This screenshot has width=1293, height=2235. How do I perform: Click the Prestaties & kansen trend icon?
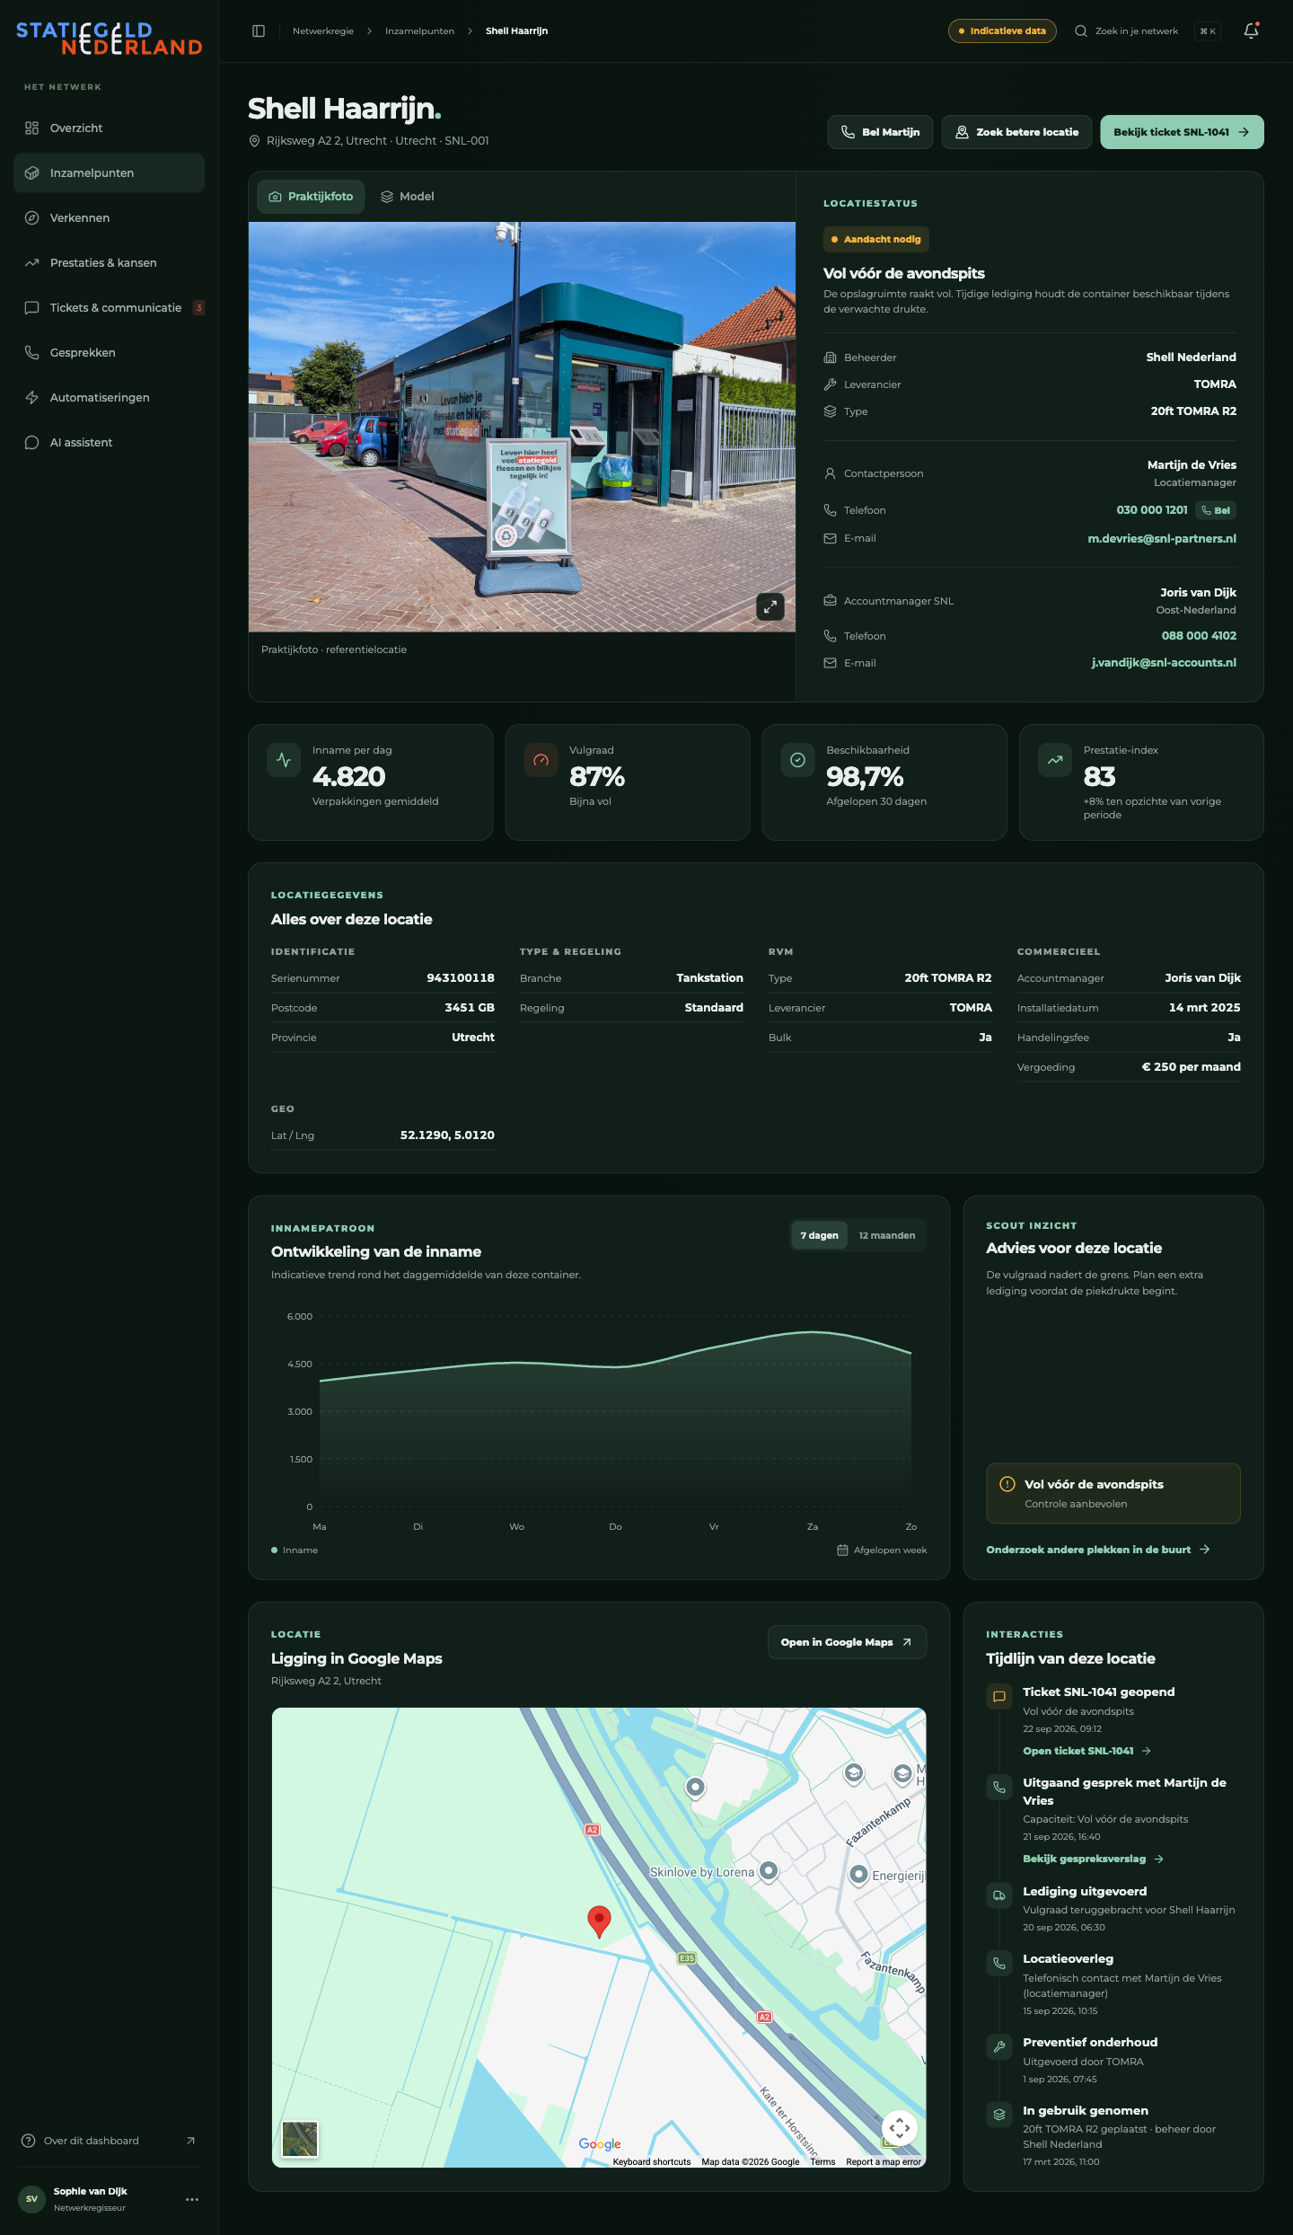coord(32,263)
